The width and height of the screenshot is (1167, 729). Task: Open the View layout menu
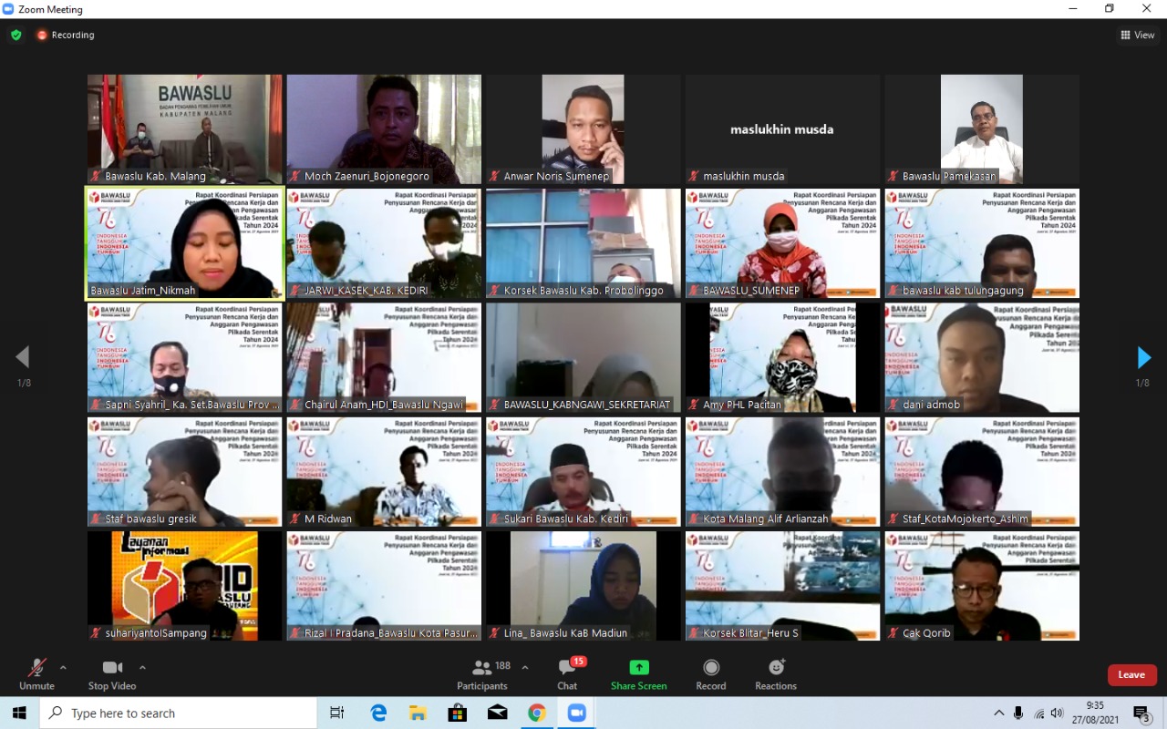point(1138,35)
